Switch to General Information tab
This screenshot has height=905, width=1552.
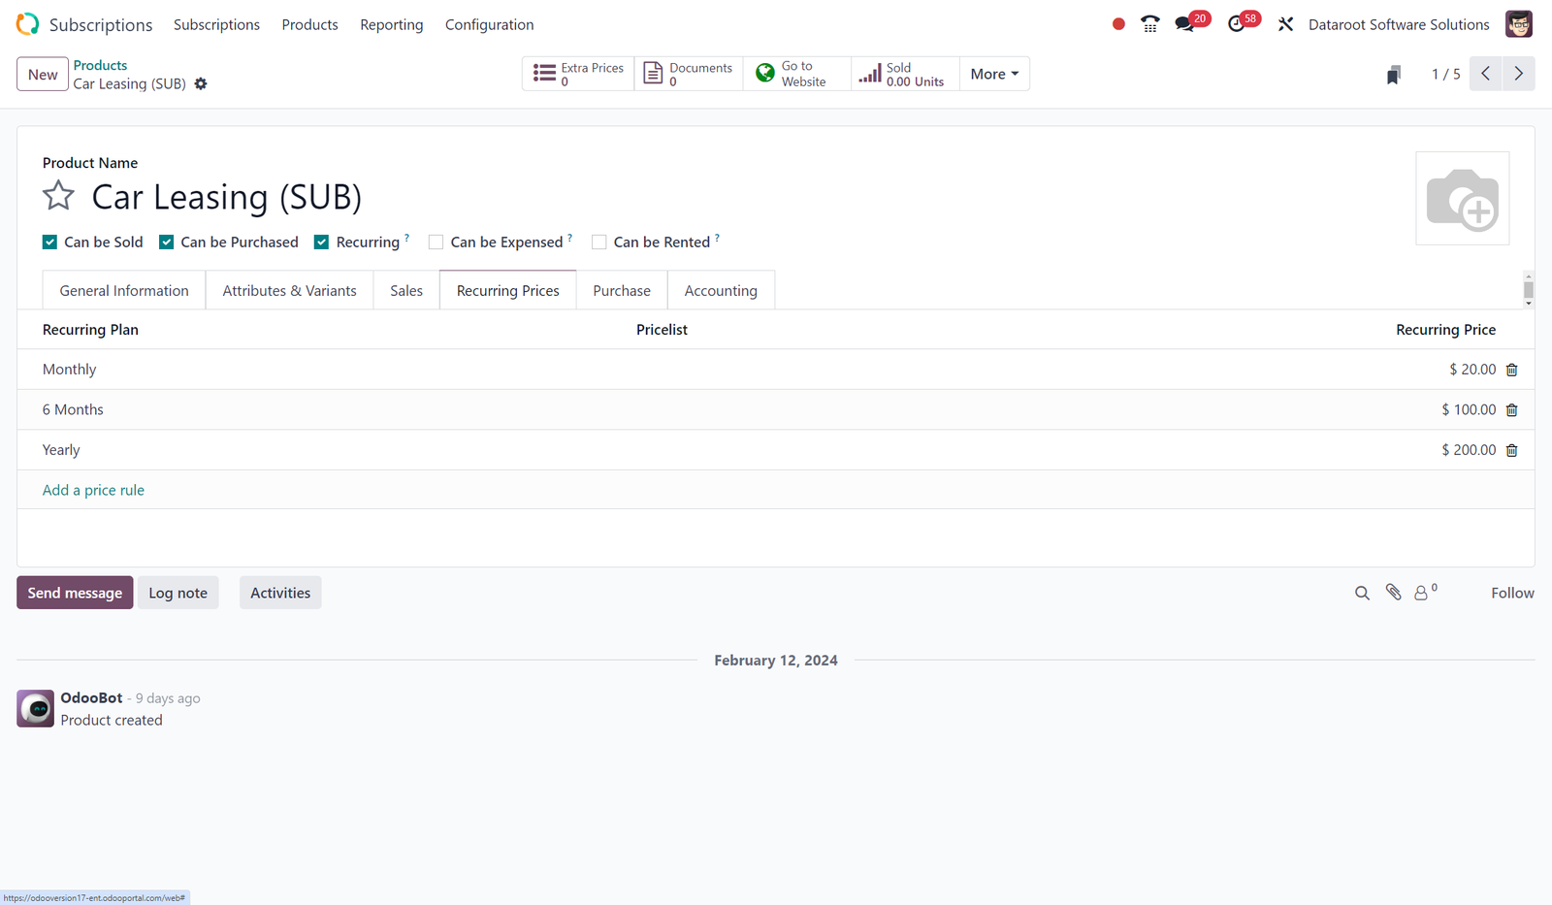(x=124, y=291)
